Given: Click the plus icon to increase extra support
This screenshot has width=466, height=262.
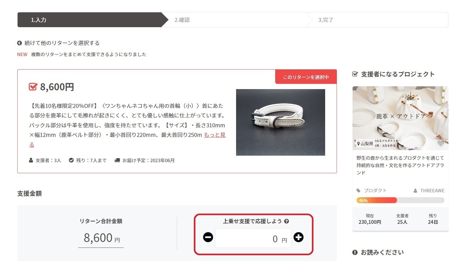Looking at the screenshot, I should pyautogui.click(x=298, y=237).
